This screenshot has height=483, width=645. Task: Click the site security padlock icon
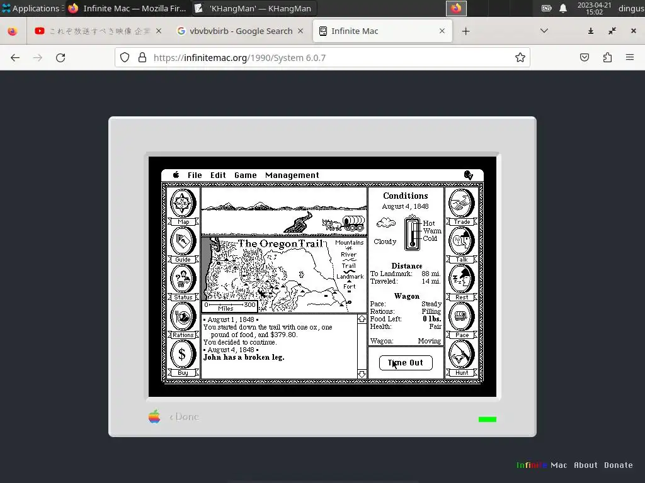coord(142,57)
